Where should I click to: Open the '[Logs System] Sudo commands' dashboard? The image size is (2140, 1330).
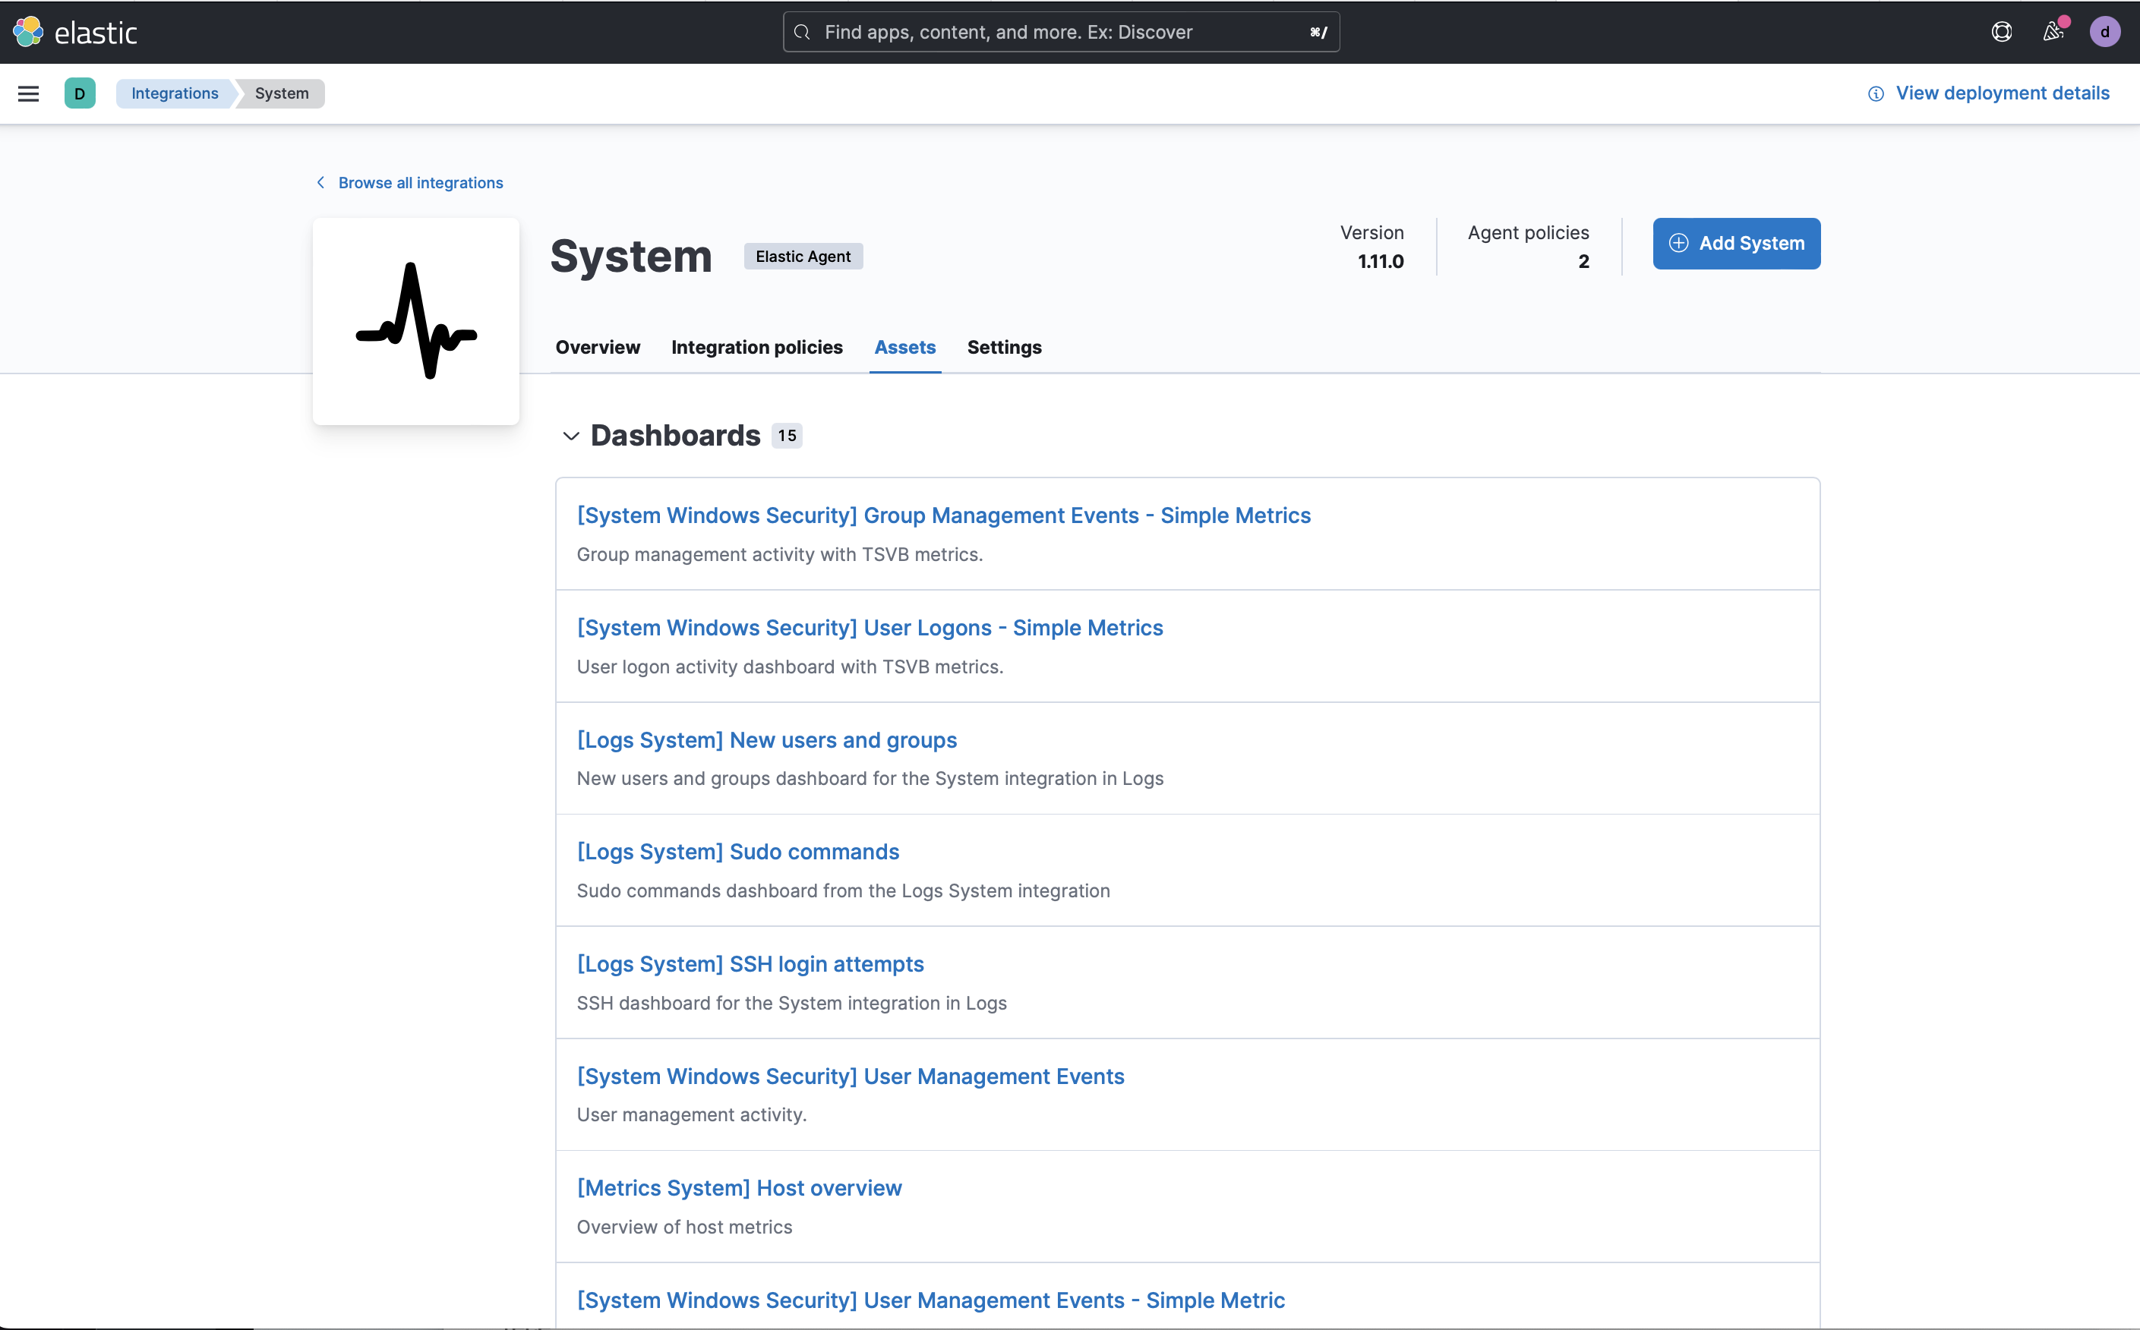(737, 852)
